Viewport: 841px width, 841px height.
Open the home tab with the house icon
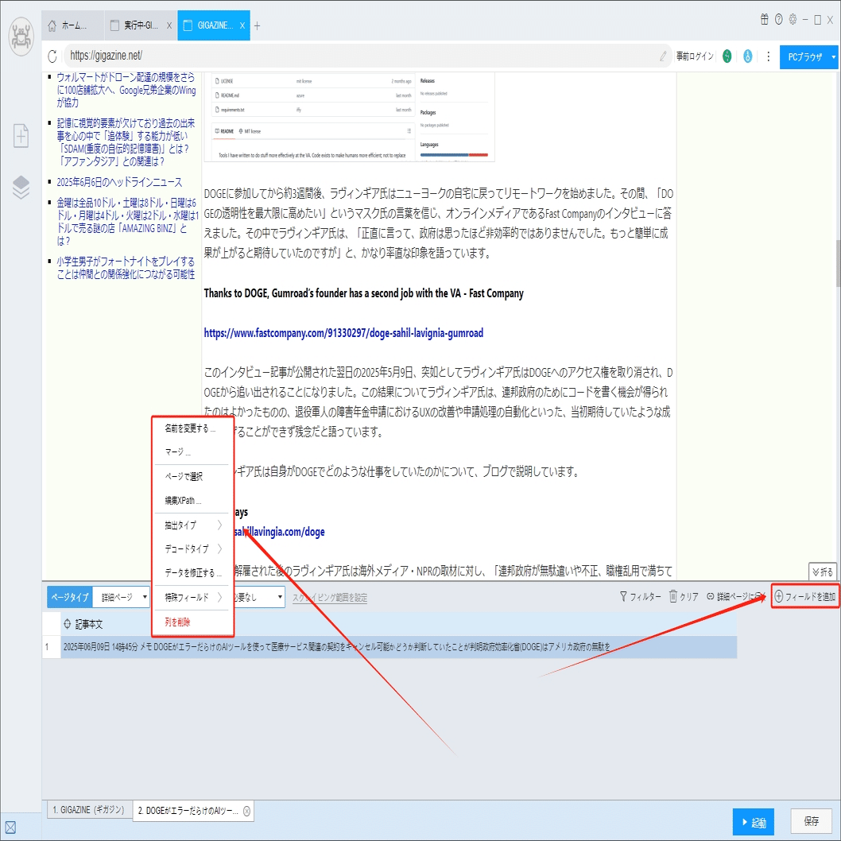click(73, 25)
